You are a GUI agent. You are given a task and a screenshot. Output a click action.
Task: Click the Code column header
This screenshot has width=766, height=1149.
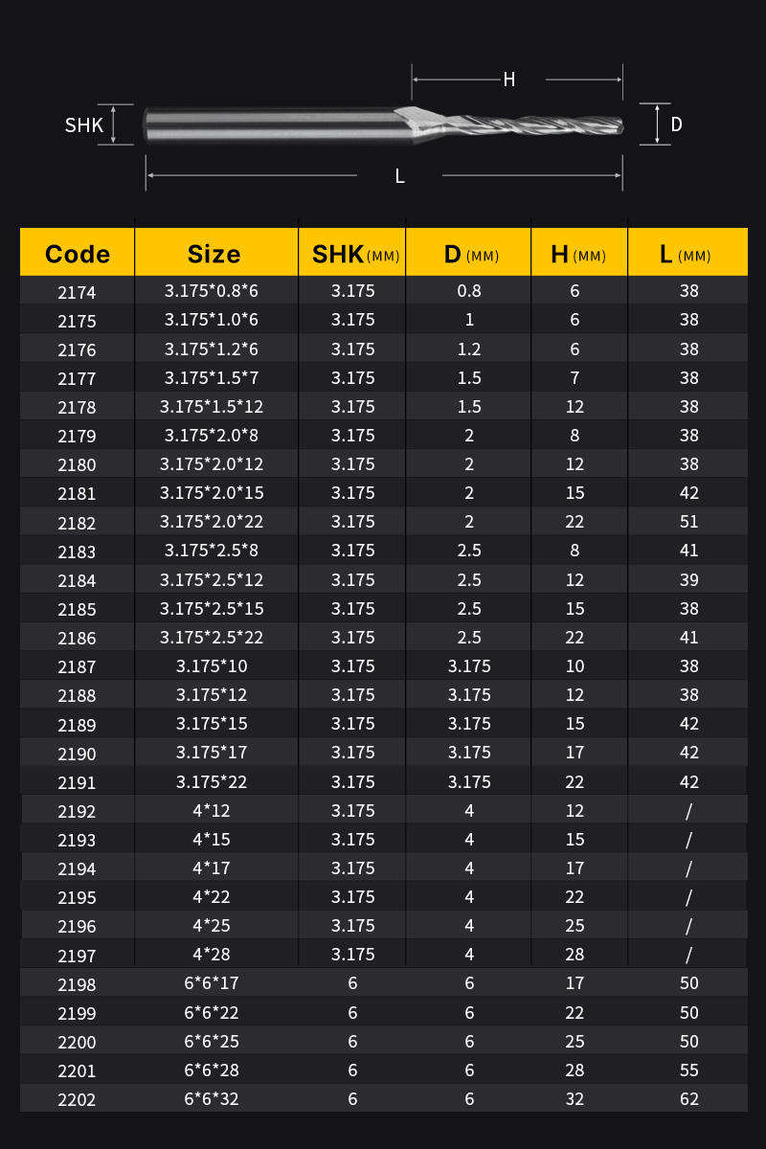(x=78, y=254)
